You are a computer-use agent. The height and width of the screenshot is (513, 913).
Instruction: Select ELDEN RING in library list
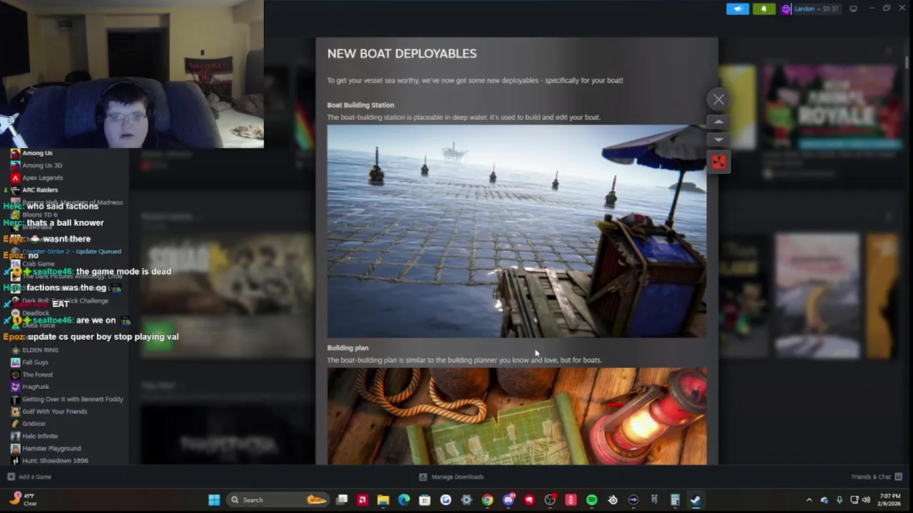[x=40, y=350]
